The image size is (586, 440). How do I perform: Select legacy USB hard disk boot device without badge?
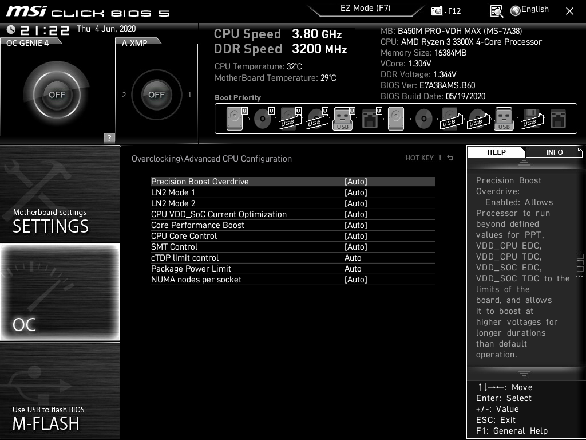tap(452, 119)
